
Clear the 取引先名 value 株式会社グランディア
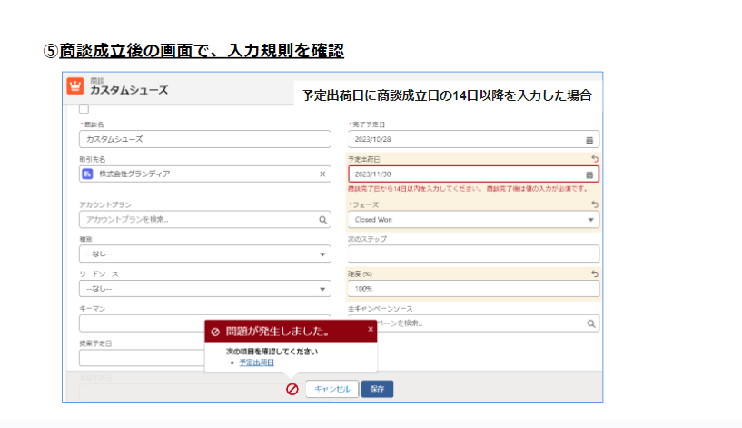coord(322,174)
